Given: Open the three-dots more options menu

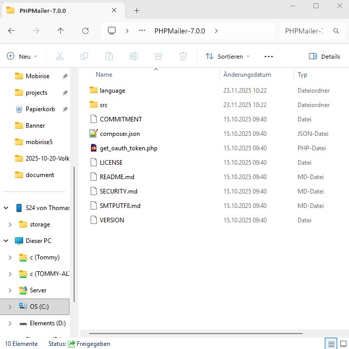Looking at the screenshot, I should tap(268, 56).
